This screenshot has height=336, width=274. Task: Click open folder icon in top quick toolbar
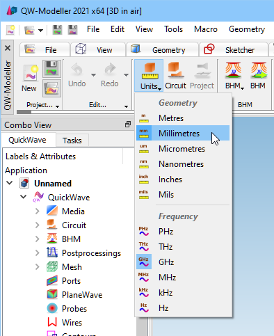pyautogui.click(x=29, y=30)
